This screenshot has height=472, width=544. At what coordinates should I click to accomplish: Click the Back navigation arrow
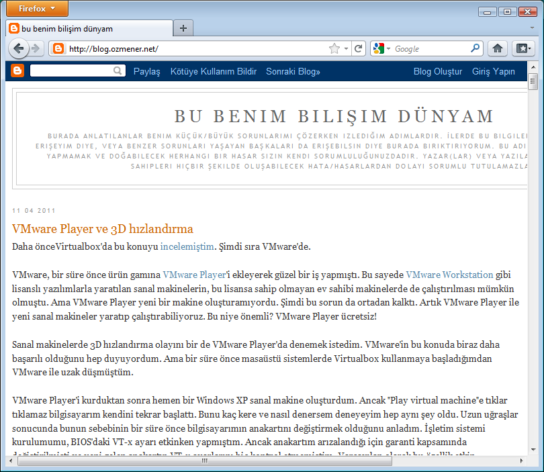(18, 48)
